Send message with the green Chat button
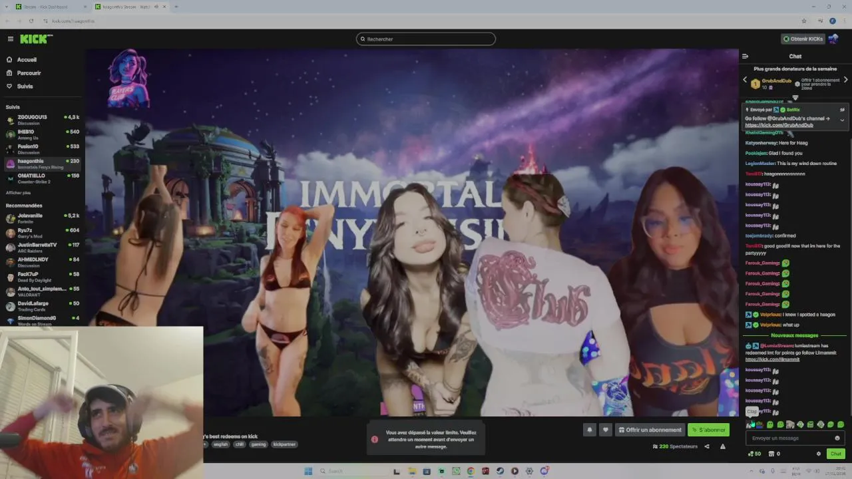 [x=836, y=454]
